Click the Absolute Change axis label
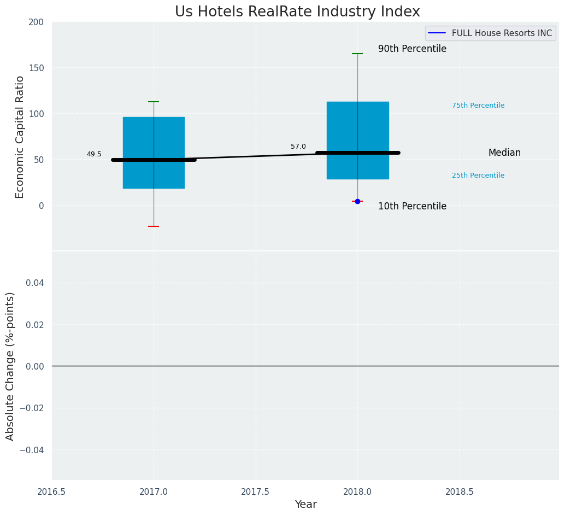Viewport: 565px width, 515px height. [x=10, y=366]
